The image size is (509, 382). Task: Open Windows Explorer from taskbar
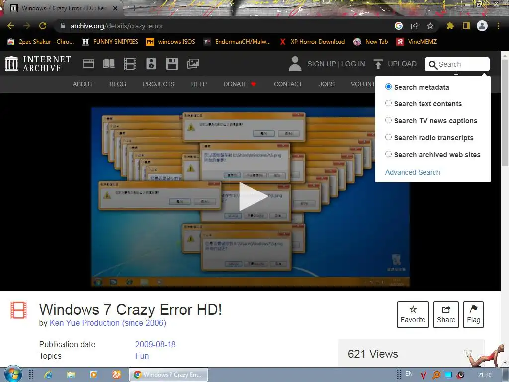click(71, 375)
